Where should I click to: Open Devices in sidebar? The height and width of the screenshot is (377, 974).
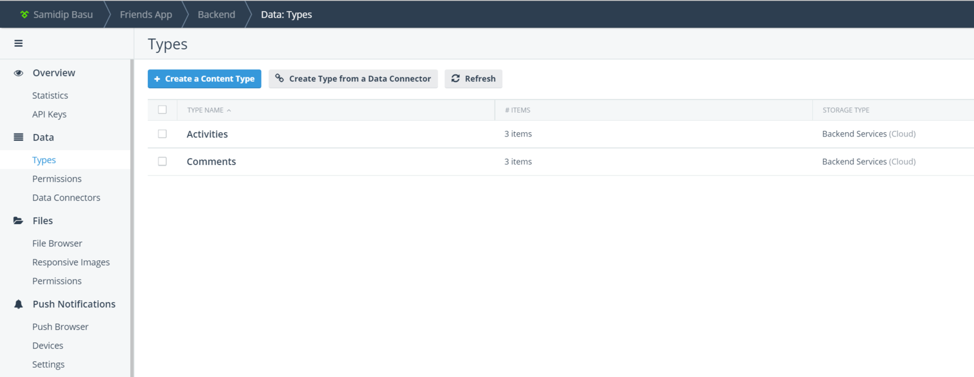click(x=47, y=346)
